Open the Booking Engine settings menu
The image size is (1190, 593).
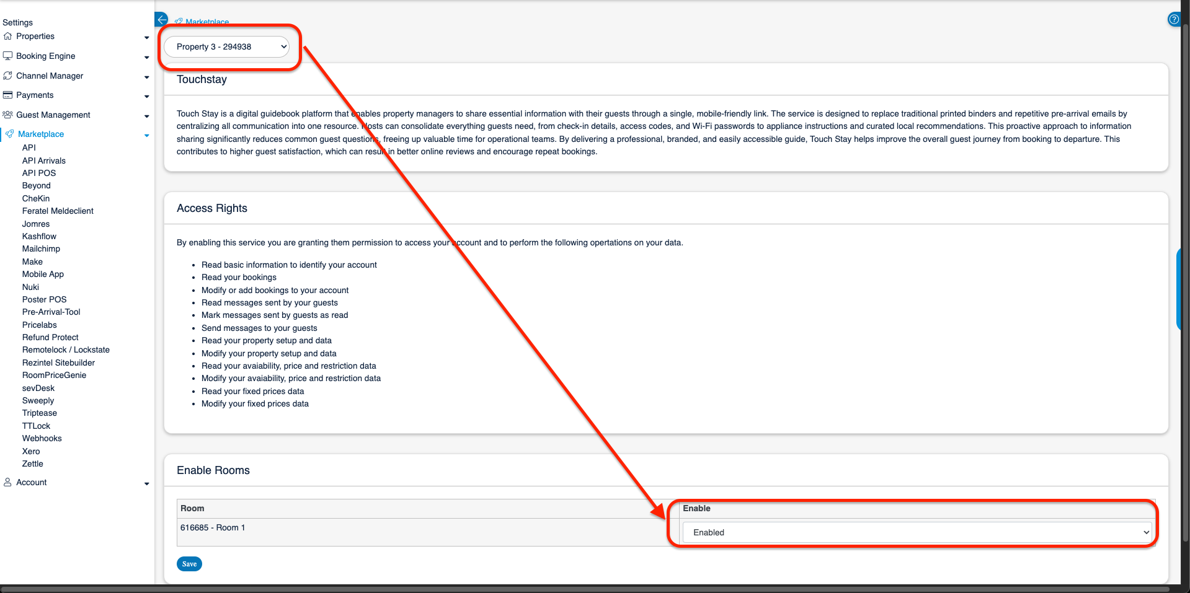coord(45,56)
